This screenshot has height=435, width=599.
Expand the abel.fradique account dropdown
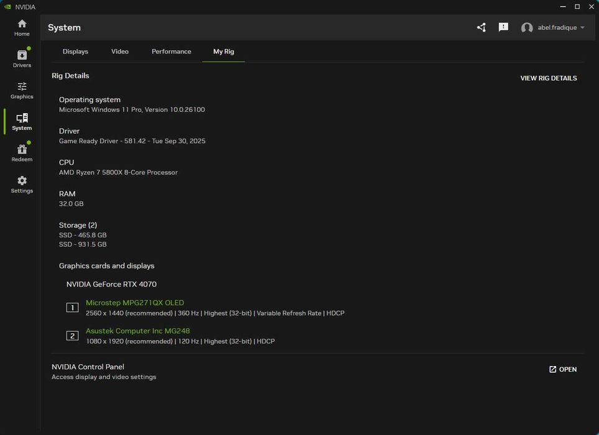pos(582,28)
